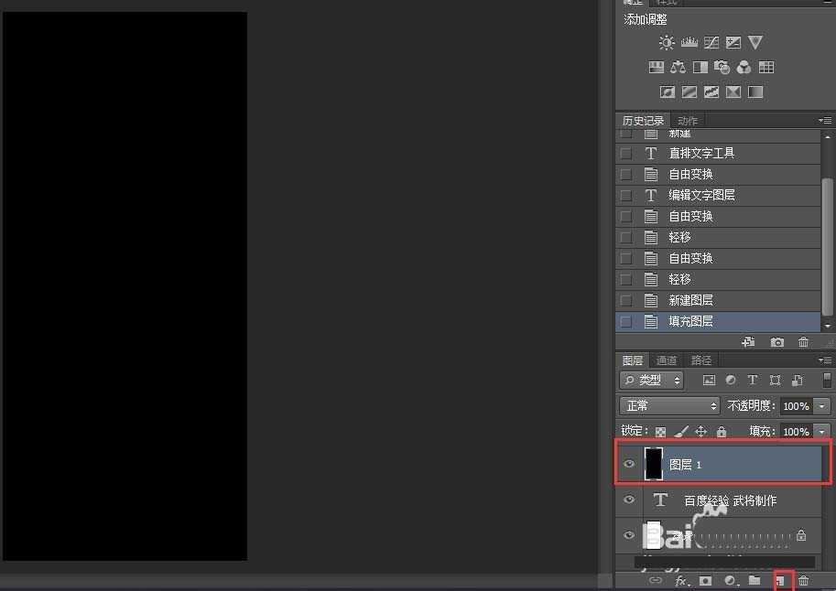The width and height of the screenshot is (836, 591).
Task: Click the Brightness/Contrast adjustment icon
Action: pyautogui.click(x=666, y=42)
